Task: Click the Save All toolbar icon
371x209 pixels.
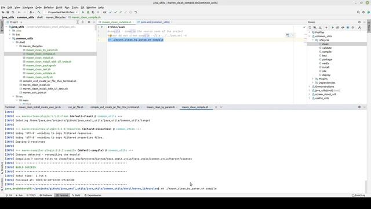Action: click(x=8, y=12)
